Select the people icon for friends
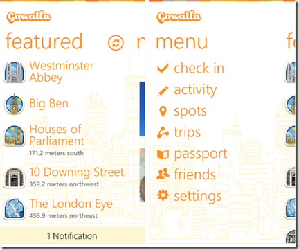The width and height of the screenshot is (299, 250). [x=163, y=174]
